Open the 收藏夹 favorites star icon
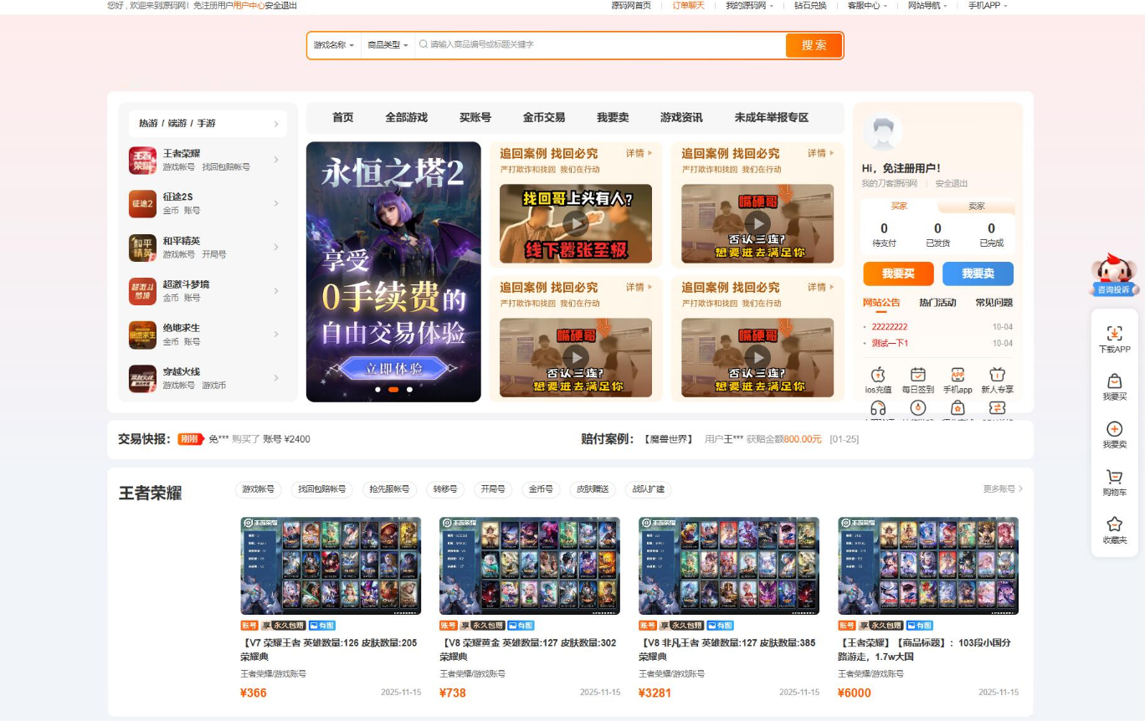1145x721 pixels. click(x=1114, y=524)
